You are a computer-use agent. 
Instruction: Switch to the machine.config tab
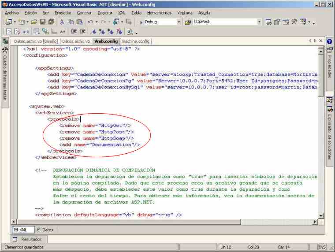136,41
